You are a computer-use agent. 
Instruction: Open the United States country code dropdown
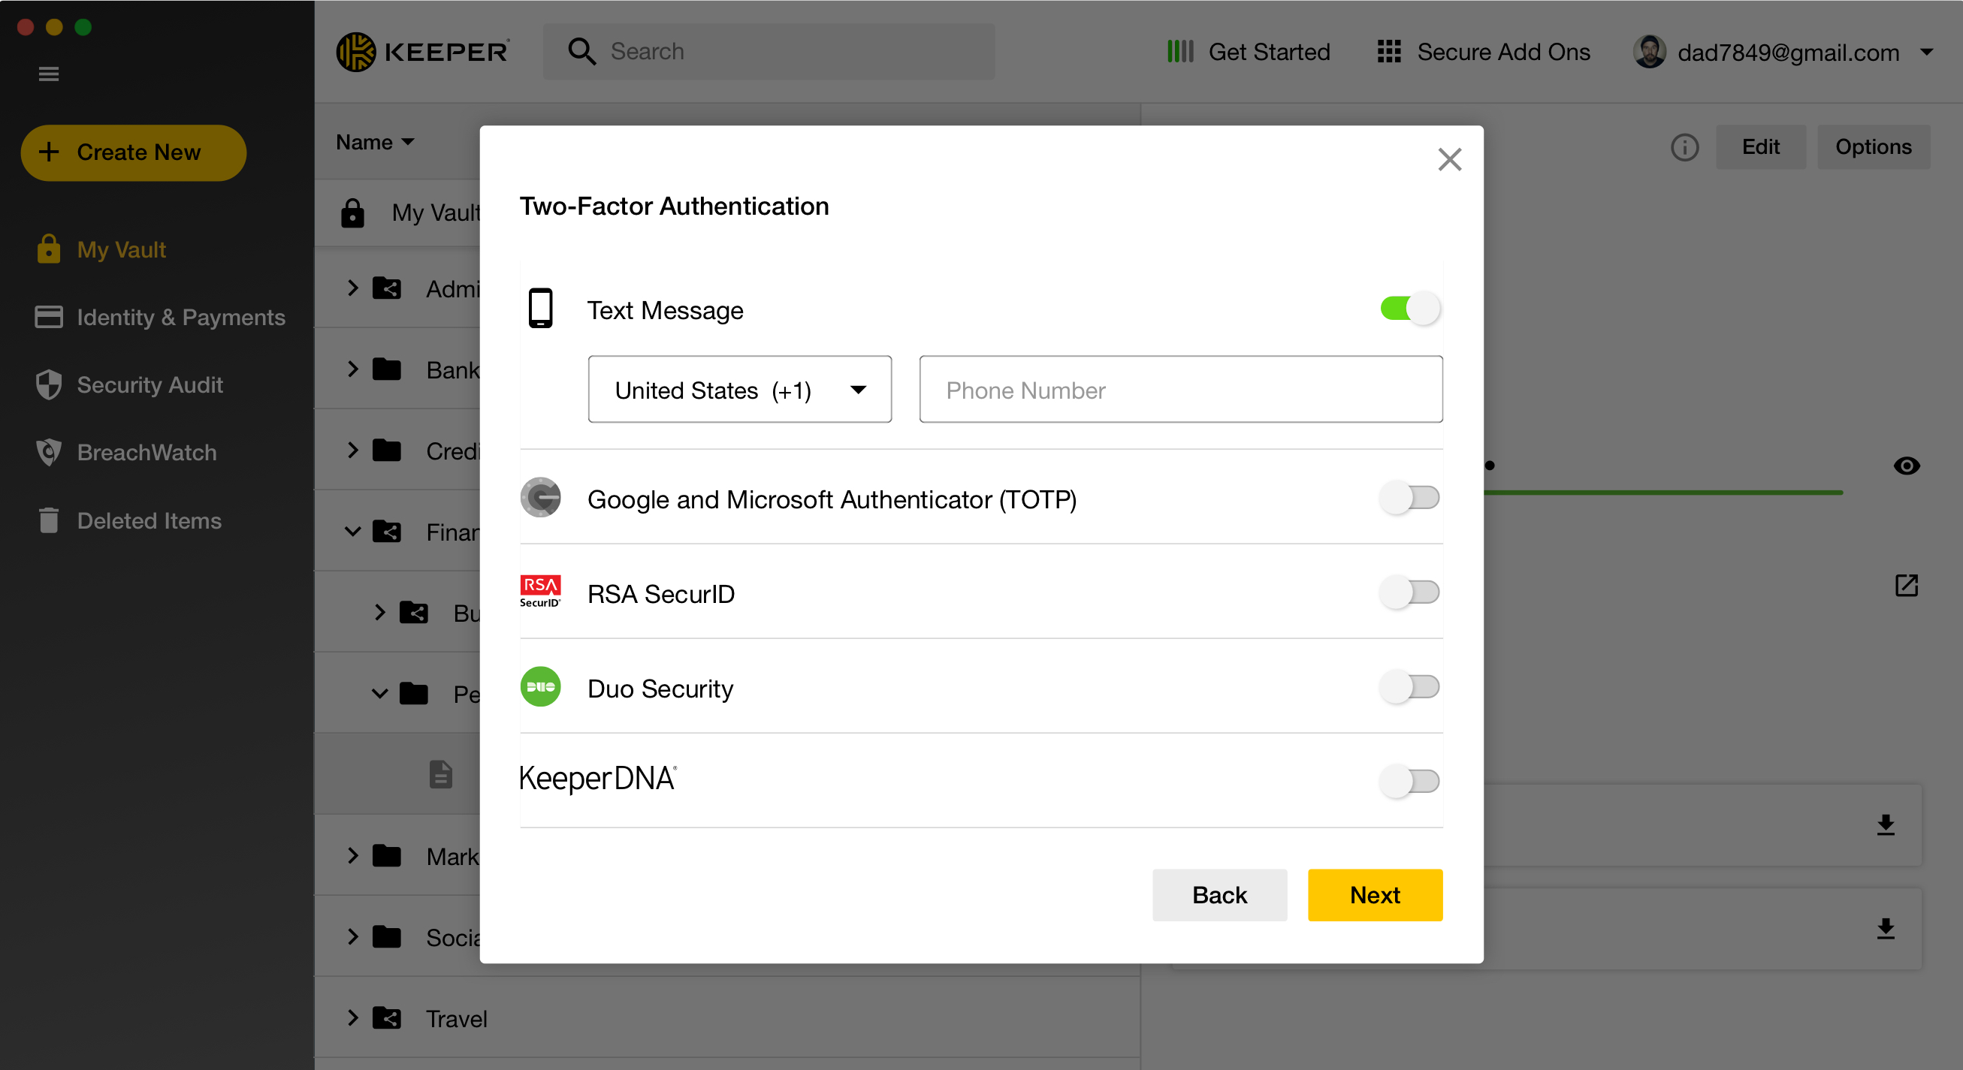pos(739,390)
